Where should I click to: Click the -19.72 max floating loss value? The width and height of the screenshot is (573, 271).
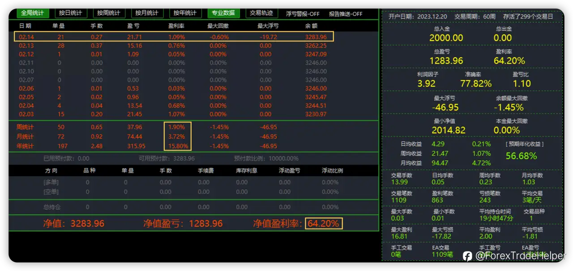pyautogui.click(x=268, y=37)
